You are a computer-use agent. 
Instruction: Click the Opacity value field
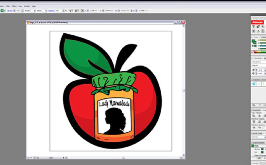click(59, 11)
